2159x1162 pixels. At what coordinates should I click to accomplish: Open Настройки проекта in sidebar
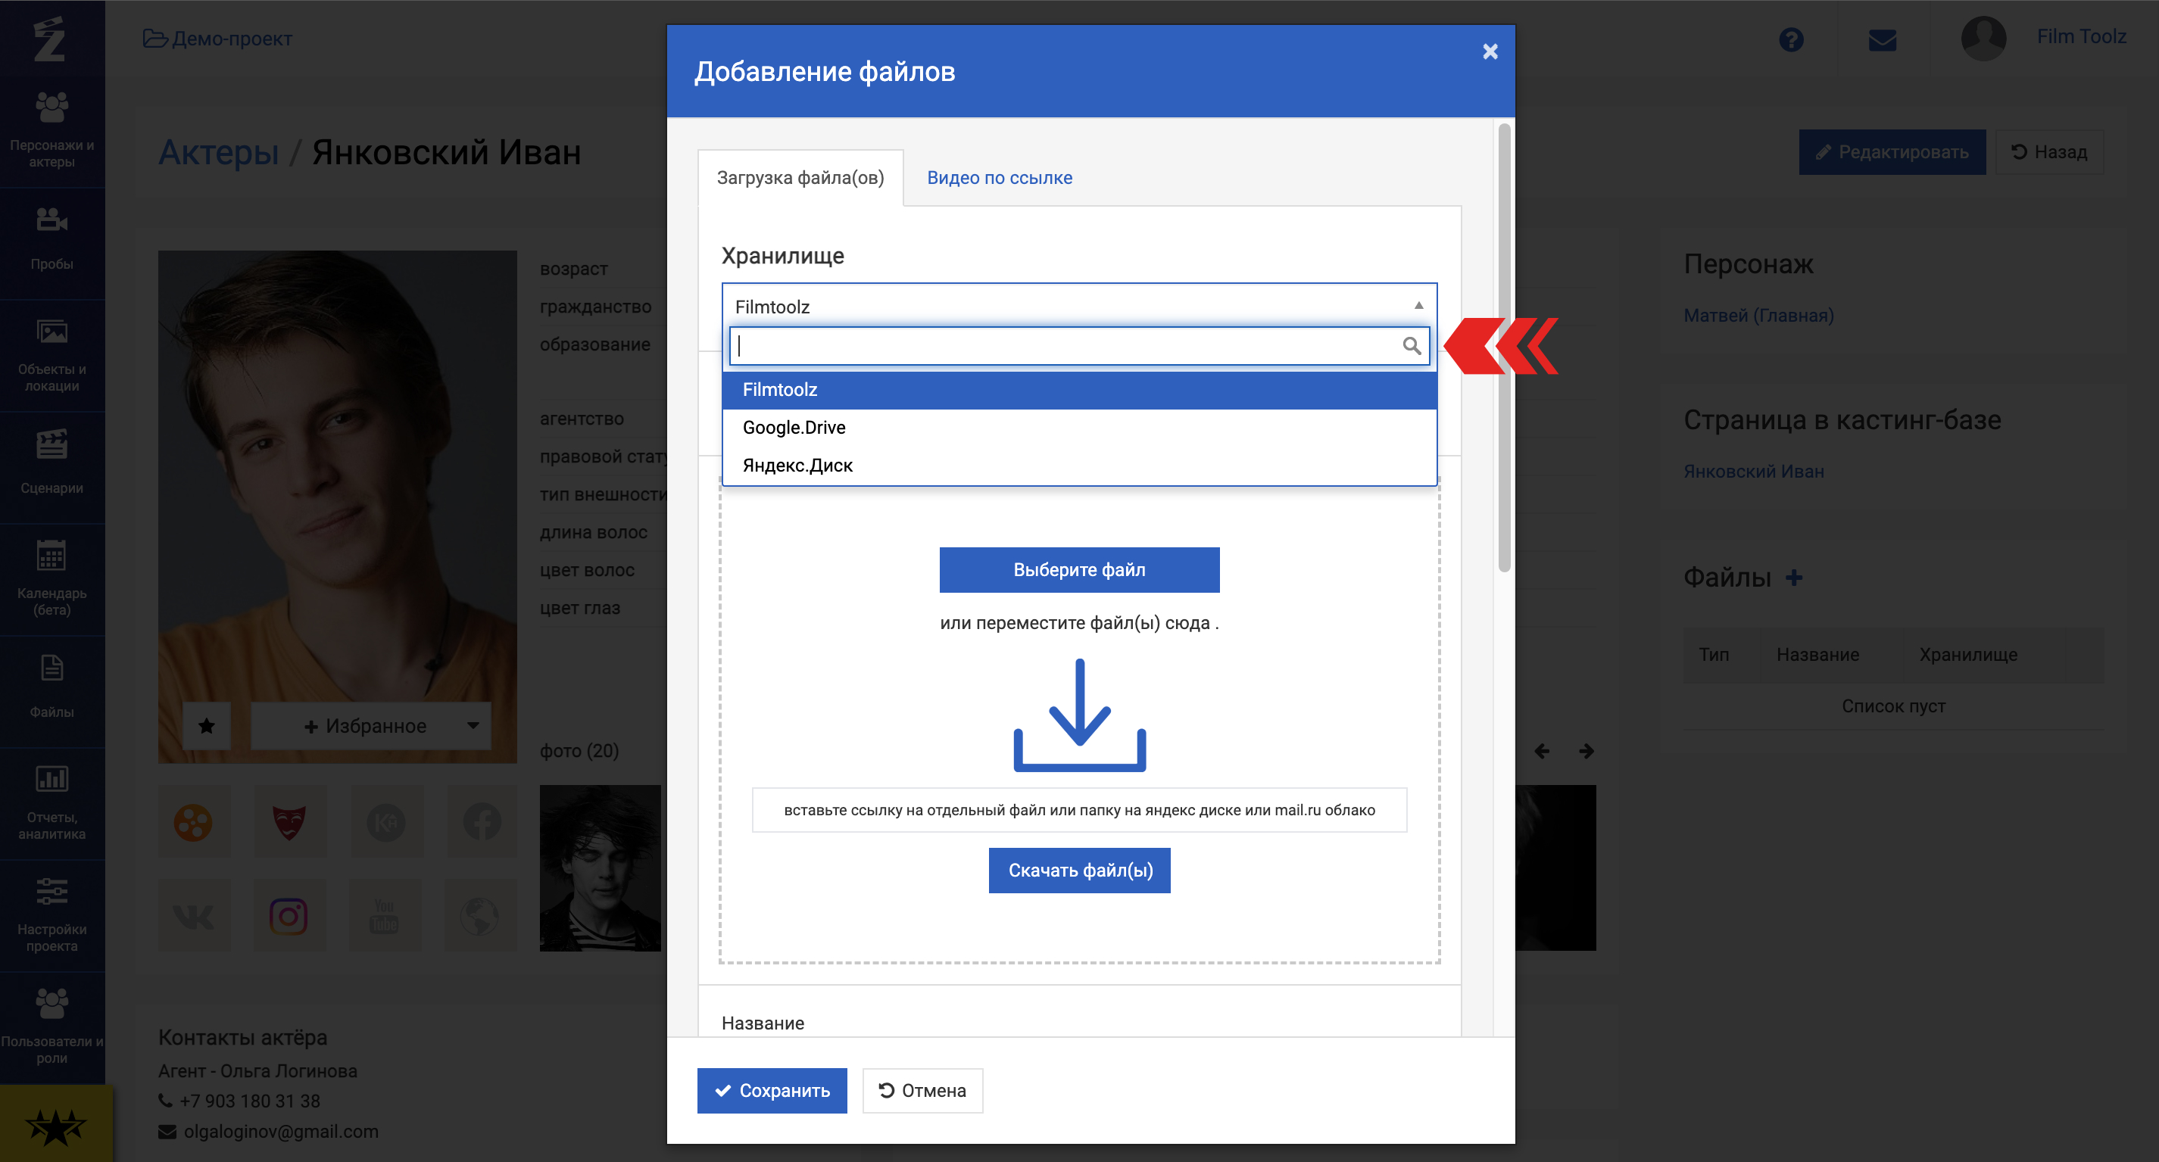click(52, 914)
